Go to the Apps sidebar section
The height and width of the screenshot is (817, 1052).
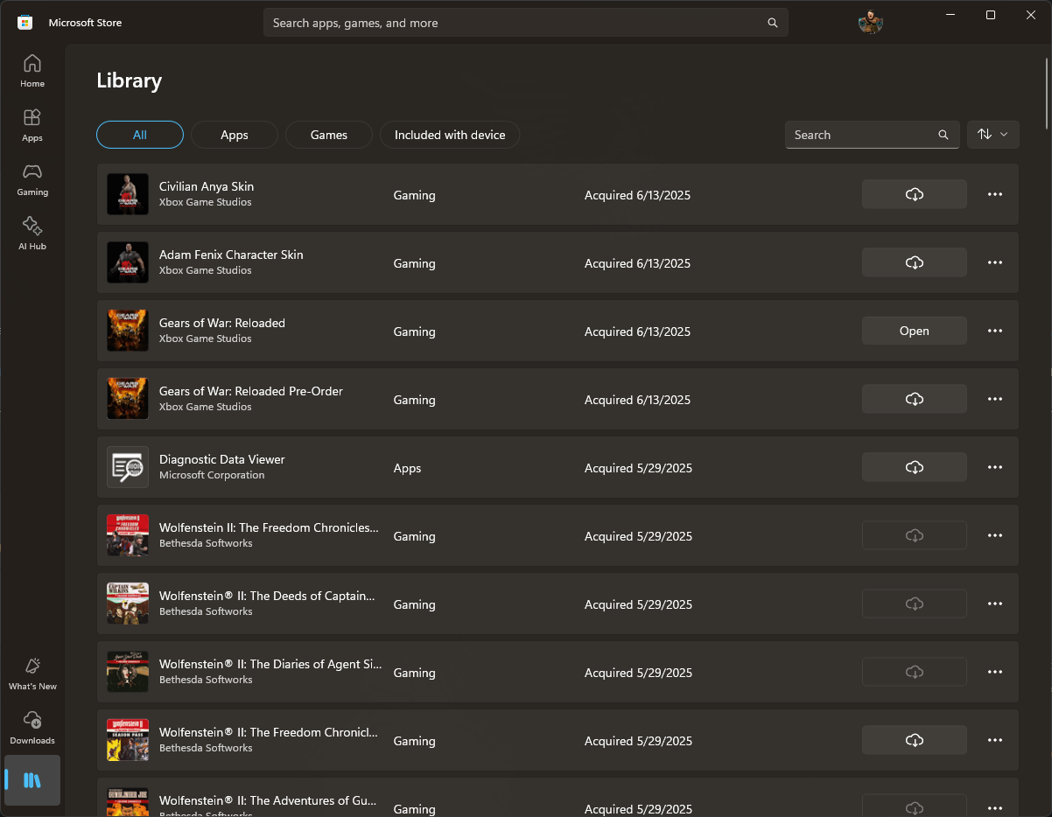point(32,125)
